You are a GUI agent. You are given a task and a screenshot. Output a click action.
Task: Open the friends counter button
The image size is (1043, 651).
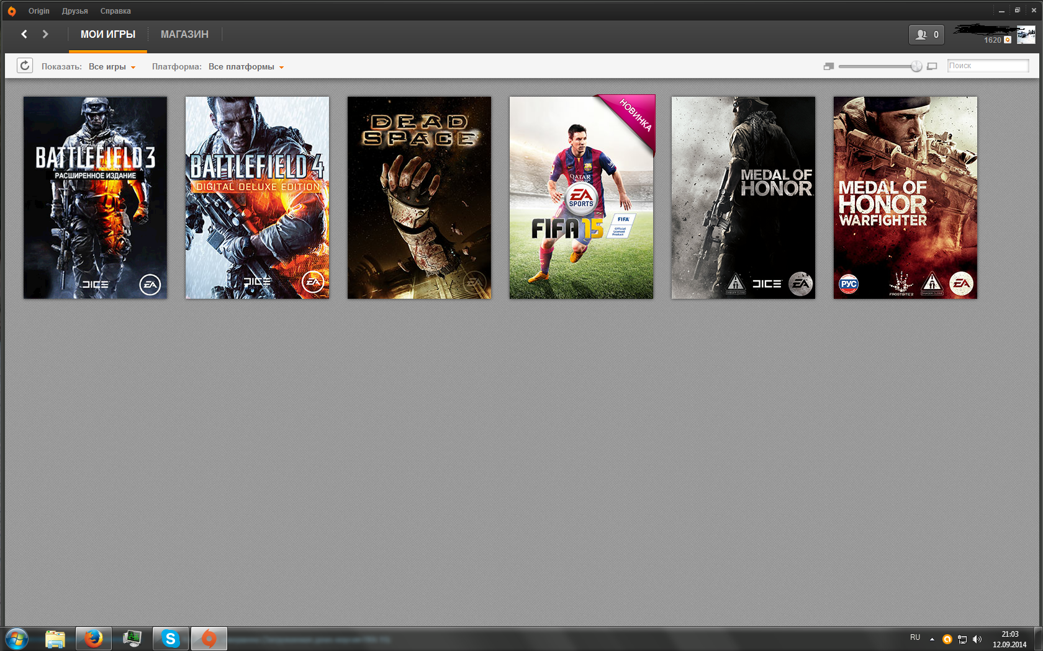926,35
